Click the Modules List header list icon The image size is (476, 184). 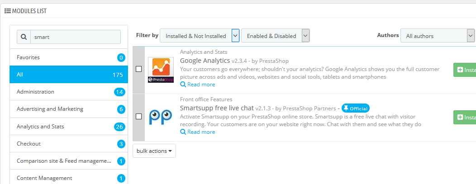pyautogui.click(x=8, y=11)
